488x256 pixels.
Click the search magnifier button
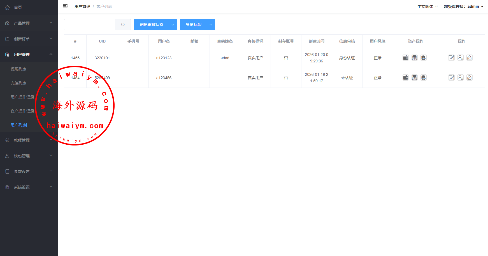123,25
